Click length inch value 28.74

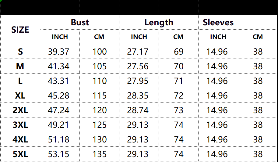(x=138, y=110)
